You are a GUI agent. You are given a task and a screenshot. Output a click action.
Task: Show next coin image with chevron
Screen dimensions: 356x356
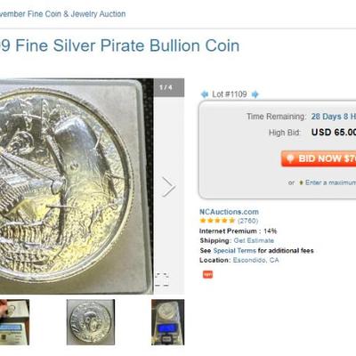(169, 187)
